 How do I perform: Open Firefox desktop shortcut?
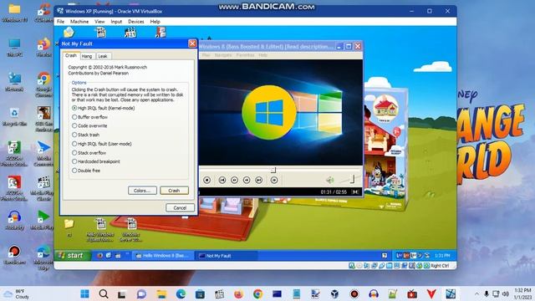coord(44,48)
